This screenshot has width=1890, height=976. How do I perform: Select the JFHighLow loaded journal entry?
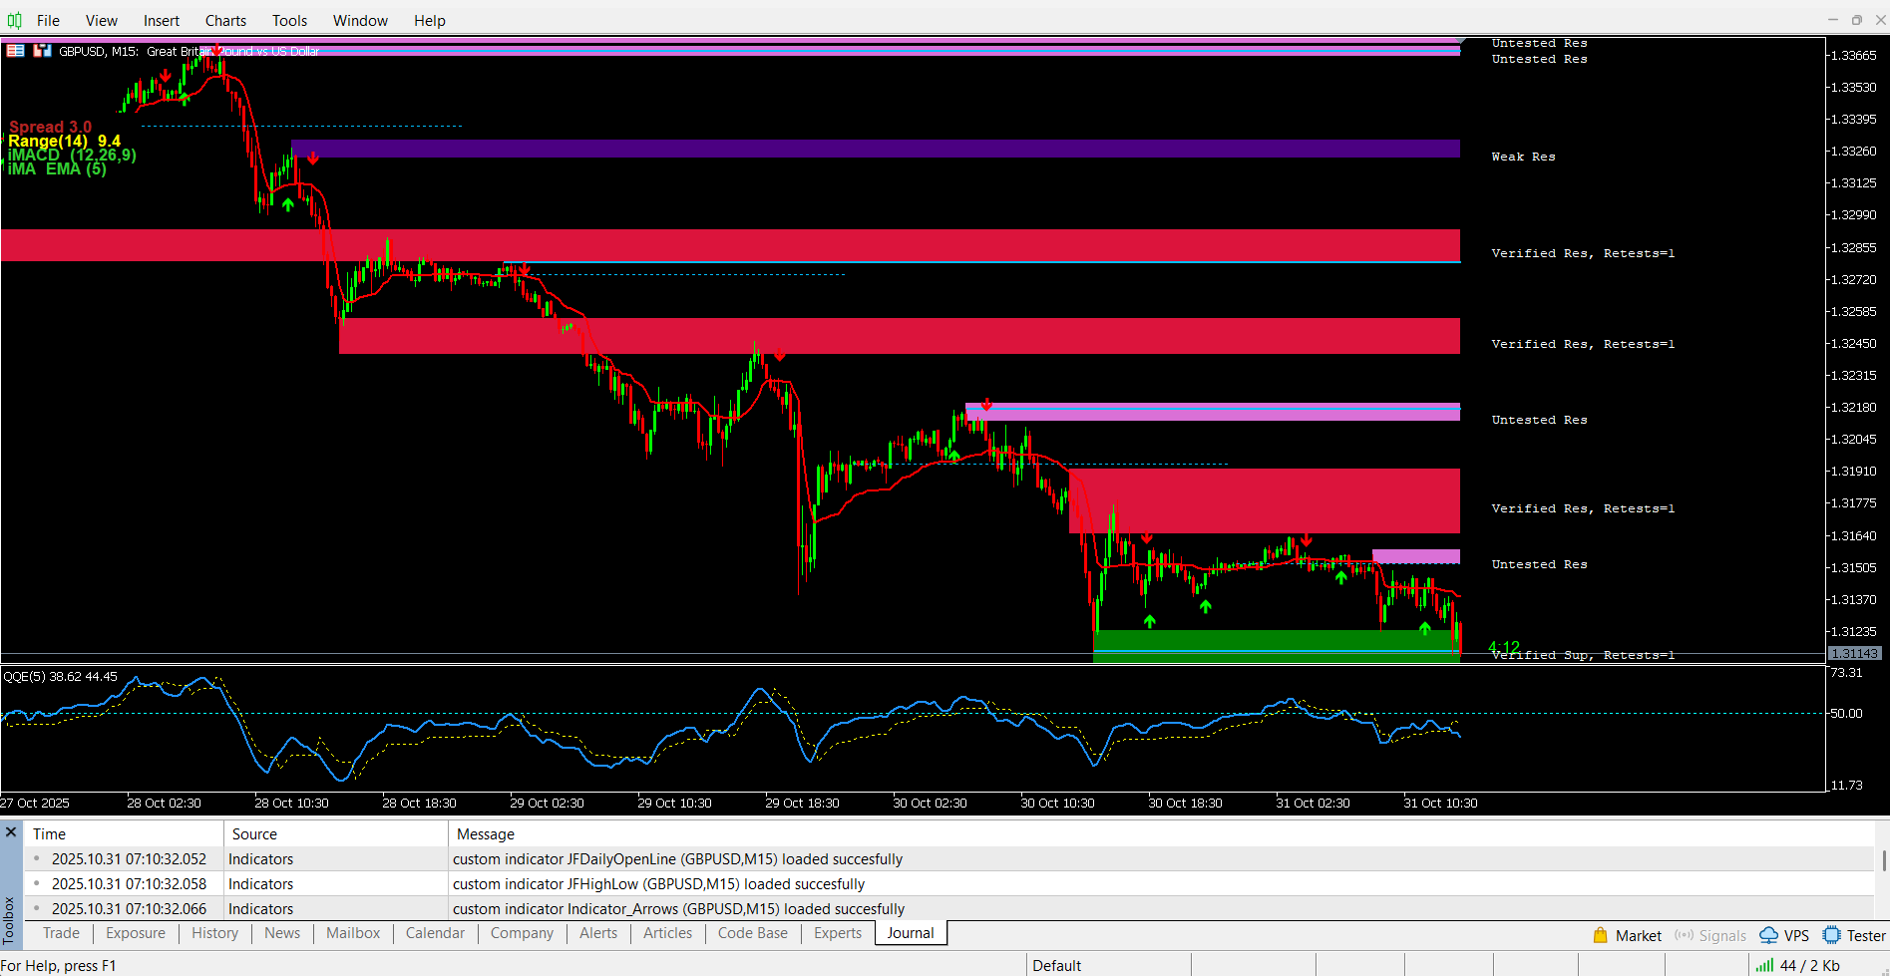click(658, 884)
